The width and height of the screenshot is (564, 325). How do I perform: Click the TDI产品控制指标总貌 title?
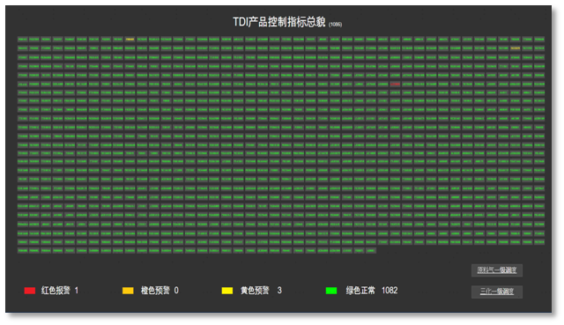click(x=279, y=22)
